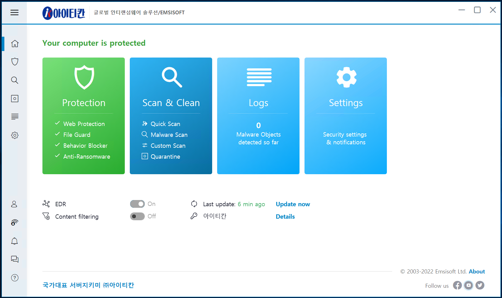Start a Quick Scan
The width and height of the screenshot is (502, 298).
165,124
